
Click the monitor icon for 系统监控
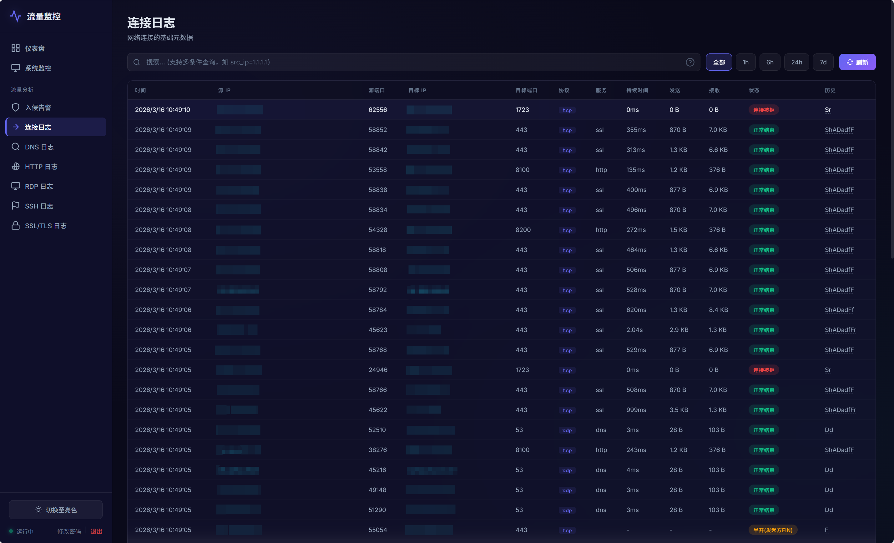[x=16, y=68]
